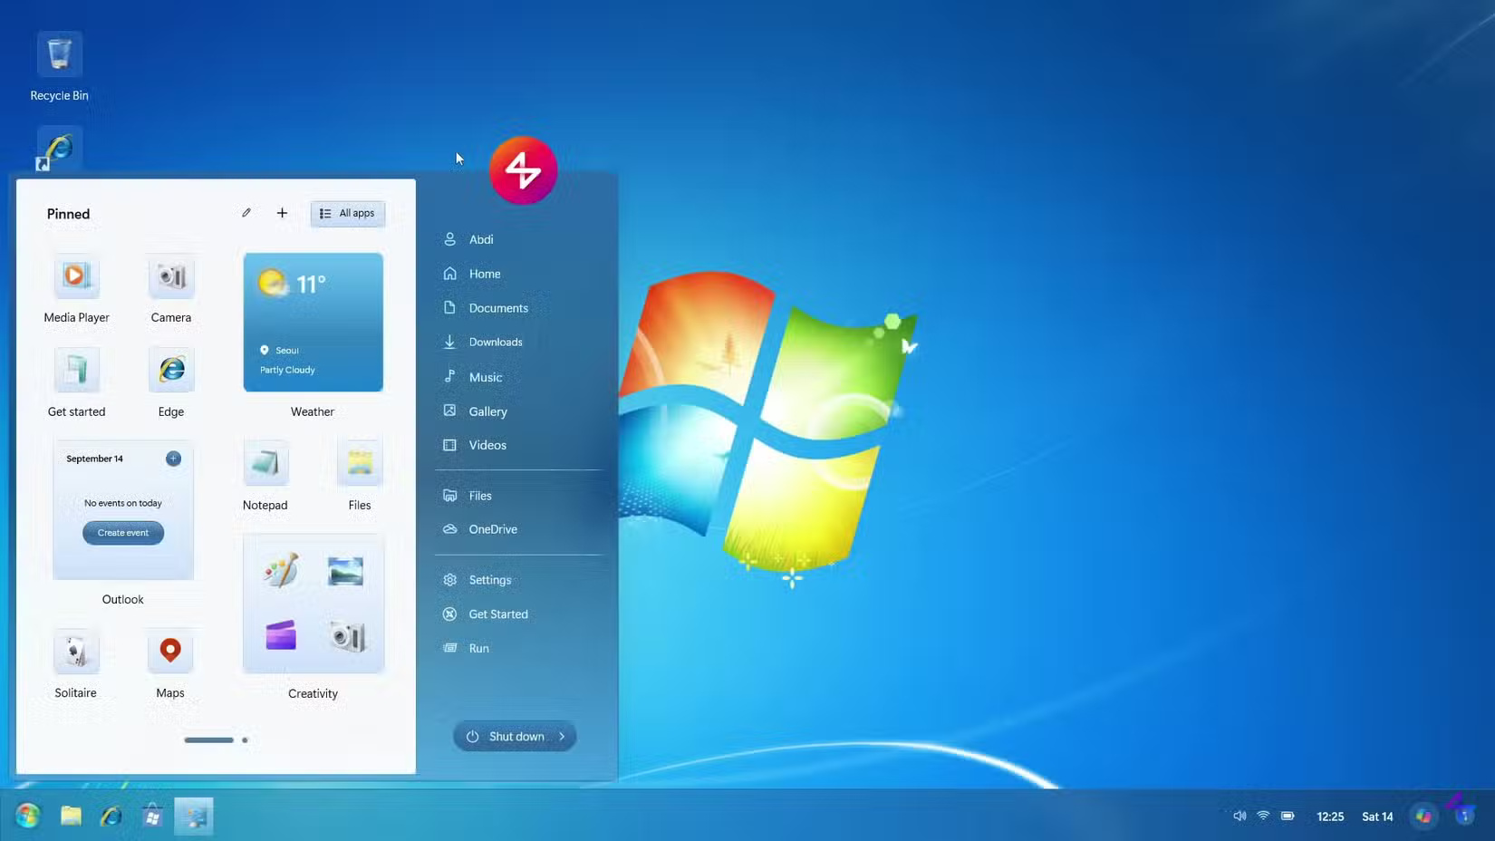Screen dimensions: 1495x841
Task: Open the Creativity app folder
Action: (313, 603)
